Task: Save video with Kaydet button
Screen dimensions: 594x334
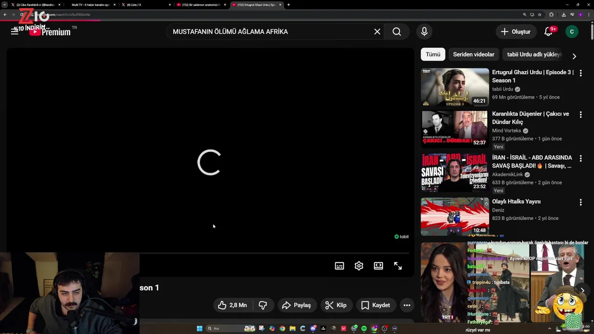Action: point(375,305)
